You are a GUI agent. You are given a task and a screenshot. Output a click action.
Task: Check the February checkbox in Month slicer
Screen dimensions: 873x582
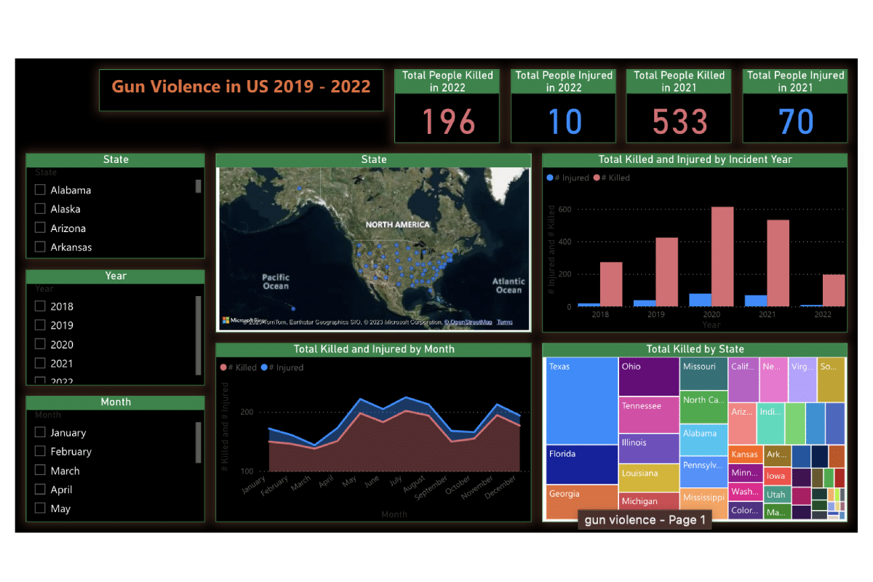pyautogui.click(x=39, y=451)
